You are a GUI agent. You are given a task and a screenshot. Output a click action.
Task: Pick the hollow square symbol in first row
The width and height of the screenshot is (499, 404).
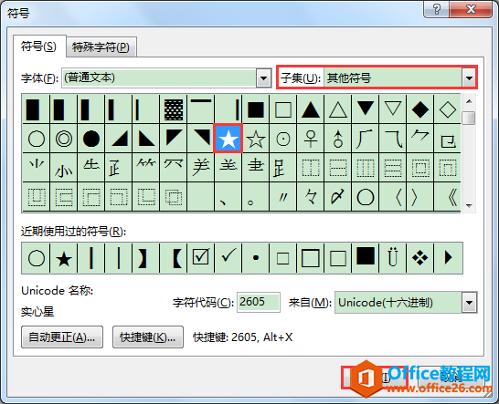pos(283,109)
